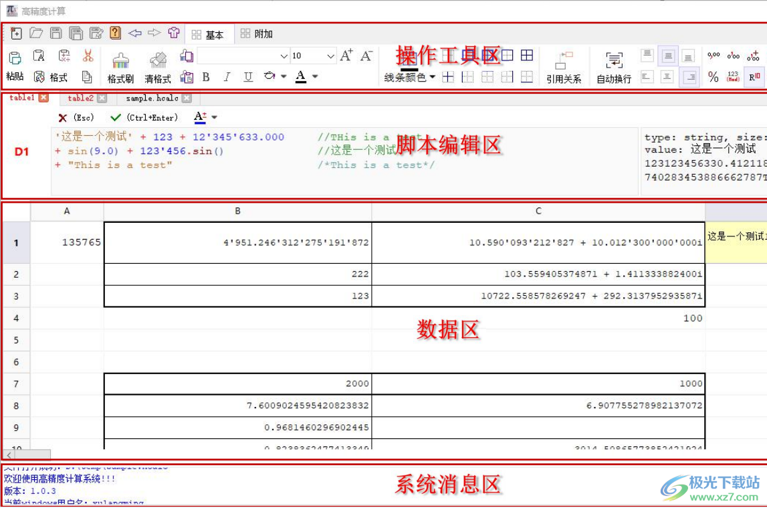The width and height of the screenshot is (767, 508).
Task: Activate the 格式刷 format painter
Action: tap(121, 68)
